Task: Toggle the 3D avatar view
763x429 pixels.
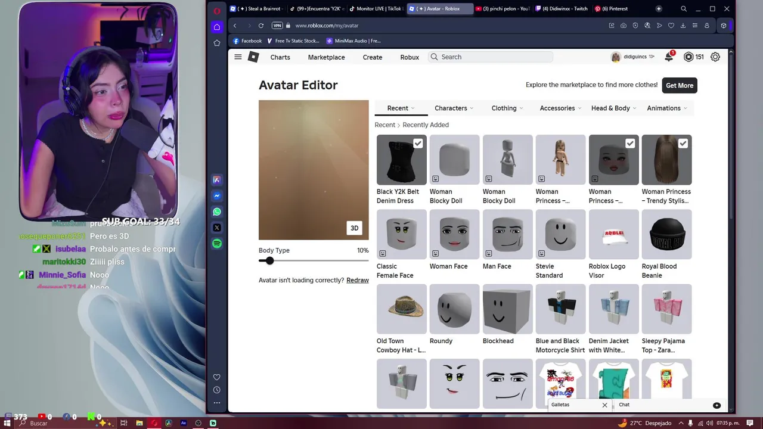Action: (355, 228)
